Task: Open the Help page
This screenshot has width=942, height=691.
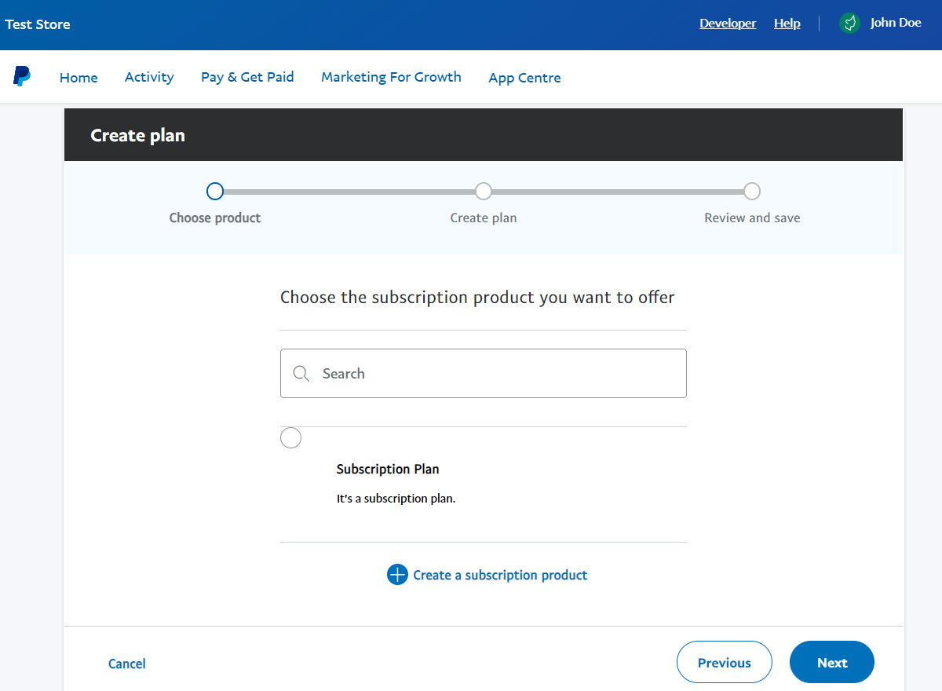Action: (x=787, y=23)
